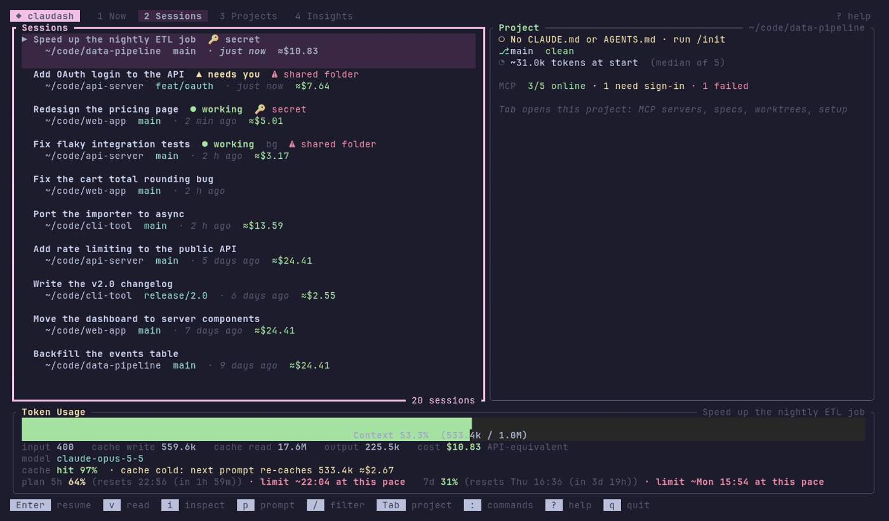
Task: Click the feat/oauth branch label
Action: (x=184, y=86)
